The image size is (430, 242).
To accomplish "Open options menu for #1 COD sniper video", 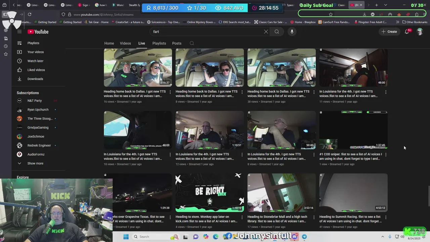I will (x=386, y=155).
